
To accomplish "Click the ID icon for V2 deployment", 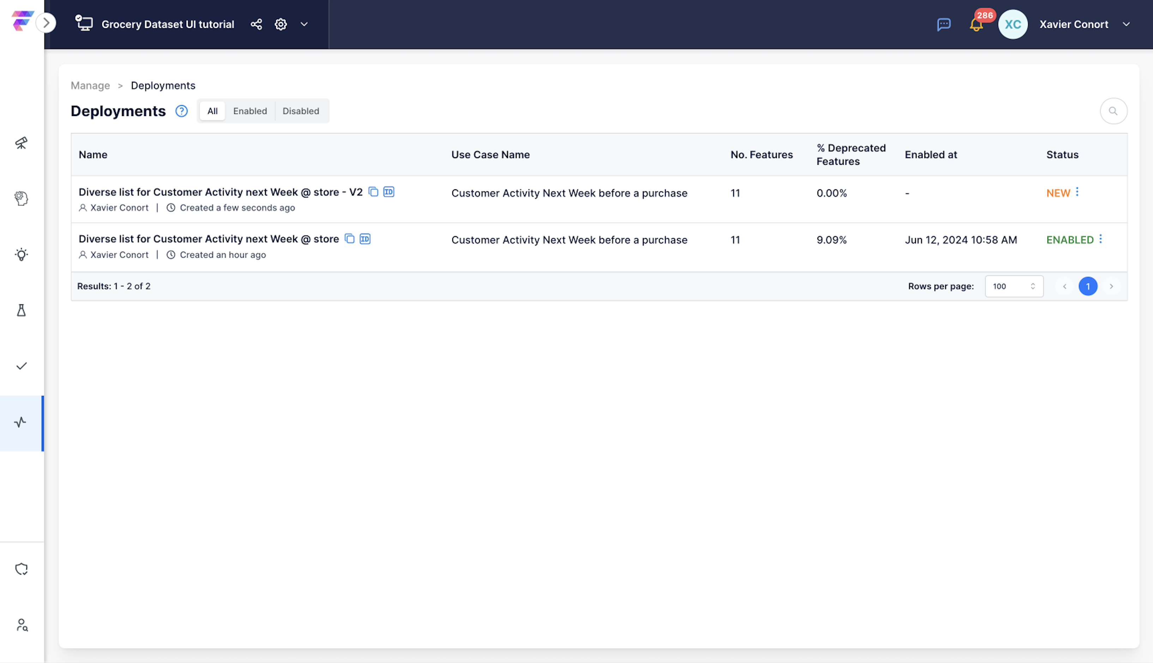I will pyautogui.click(x=388, y=192).
